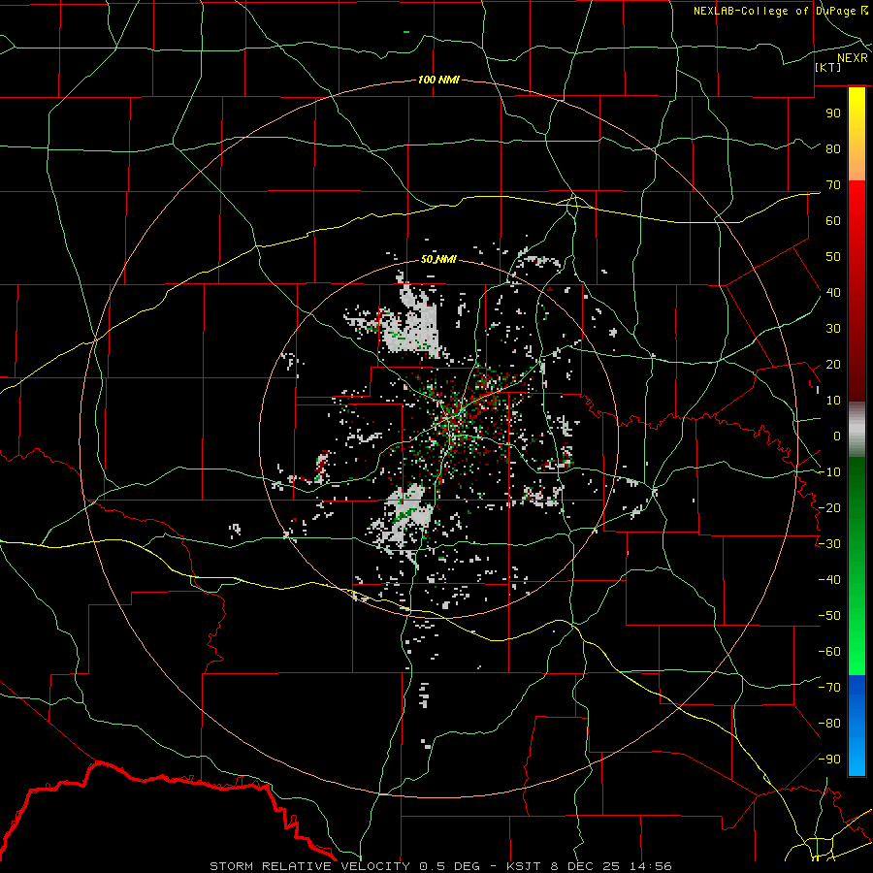Viewport: 873px width, 873px height.
Task: Click the 0 value on the velocity scale
Action: click(837, 436)
